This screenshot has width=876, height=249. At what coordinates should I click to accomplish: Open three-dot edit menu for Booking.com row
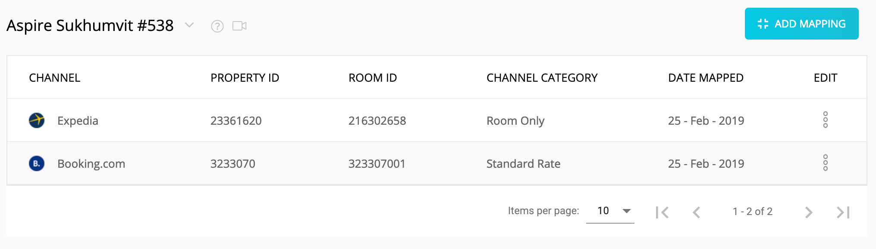pyautogui.click(x=825, y=163)
